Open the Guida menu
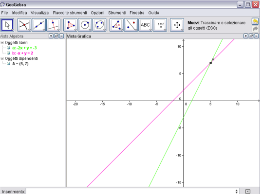This screenshot has height=194, width=262. [x=154, y=13]
